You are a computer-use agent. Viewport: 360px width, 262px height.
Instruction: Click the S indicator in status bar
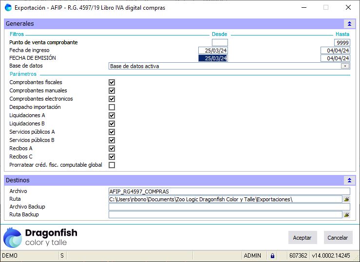click(62, 256)
